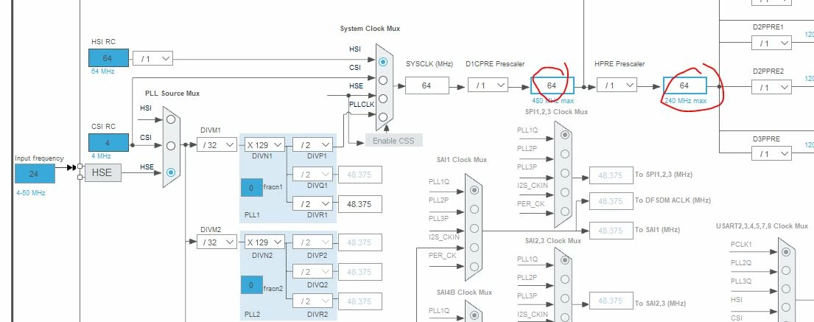Image resolution: width=814 pixels, height=322 pixels.
Task: Click the To SAI1 (MHz) value box
Action: [611, 231]
